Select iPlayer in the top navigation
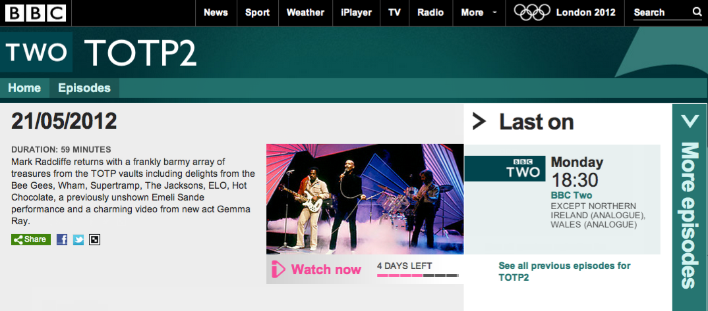Screen dimensions: 708x311 [357, 12]
